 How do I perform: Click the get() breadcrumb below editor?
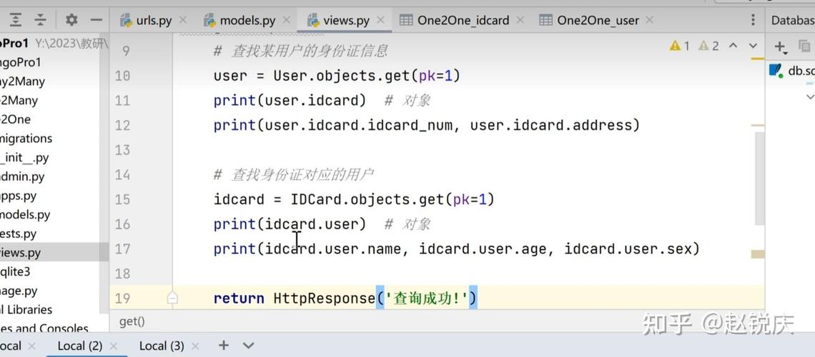(132, 321)
